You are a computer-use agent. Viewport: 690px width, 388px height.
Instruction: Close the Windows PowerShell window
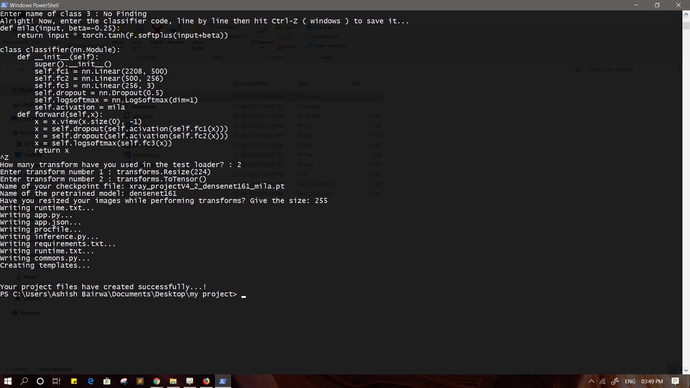[x=678, y=5]
